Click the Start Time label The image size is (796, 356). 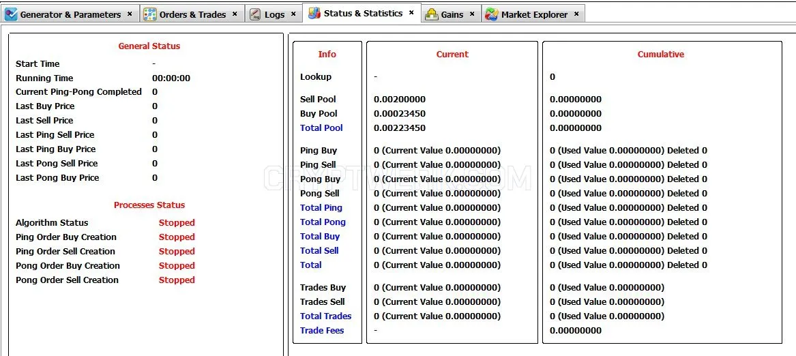tap(38, 64)
